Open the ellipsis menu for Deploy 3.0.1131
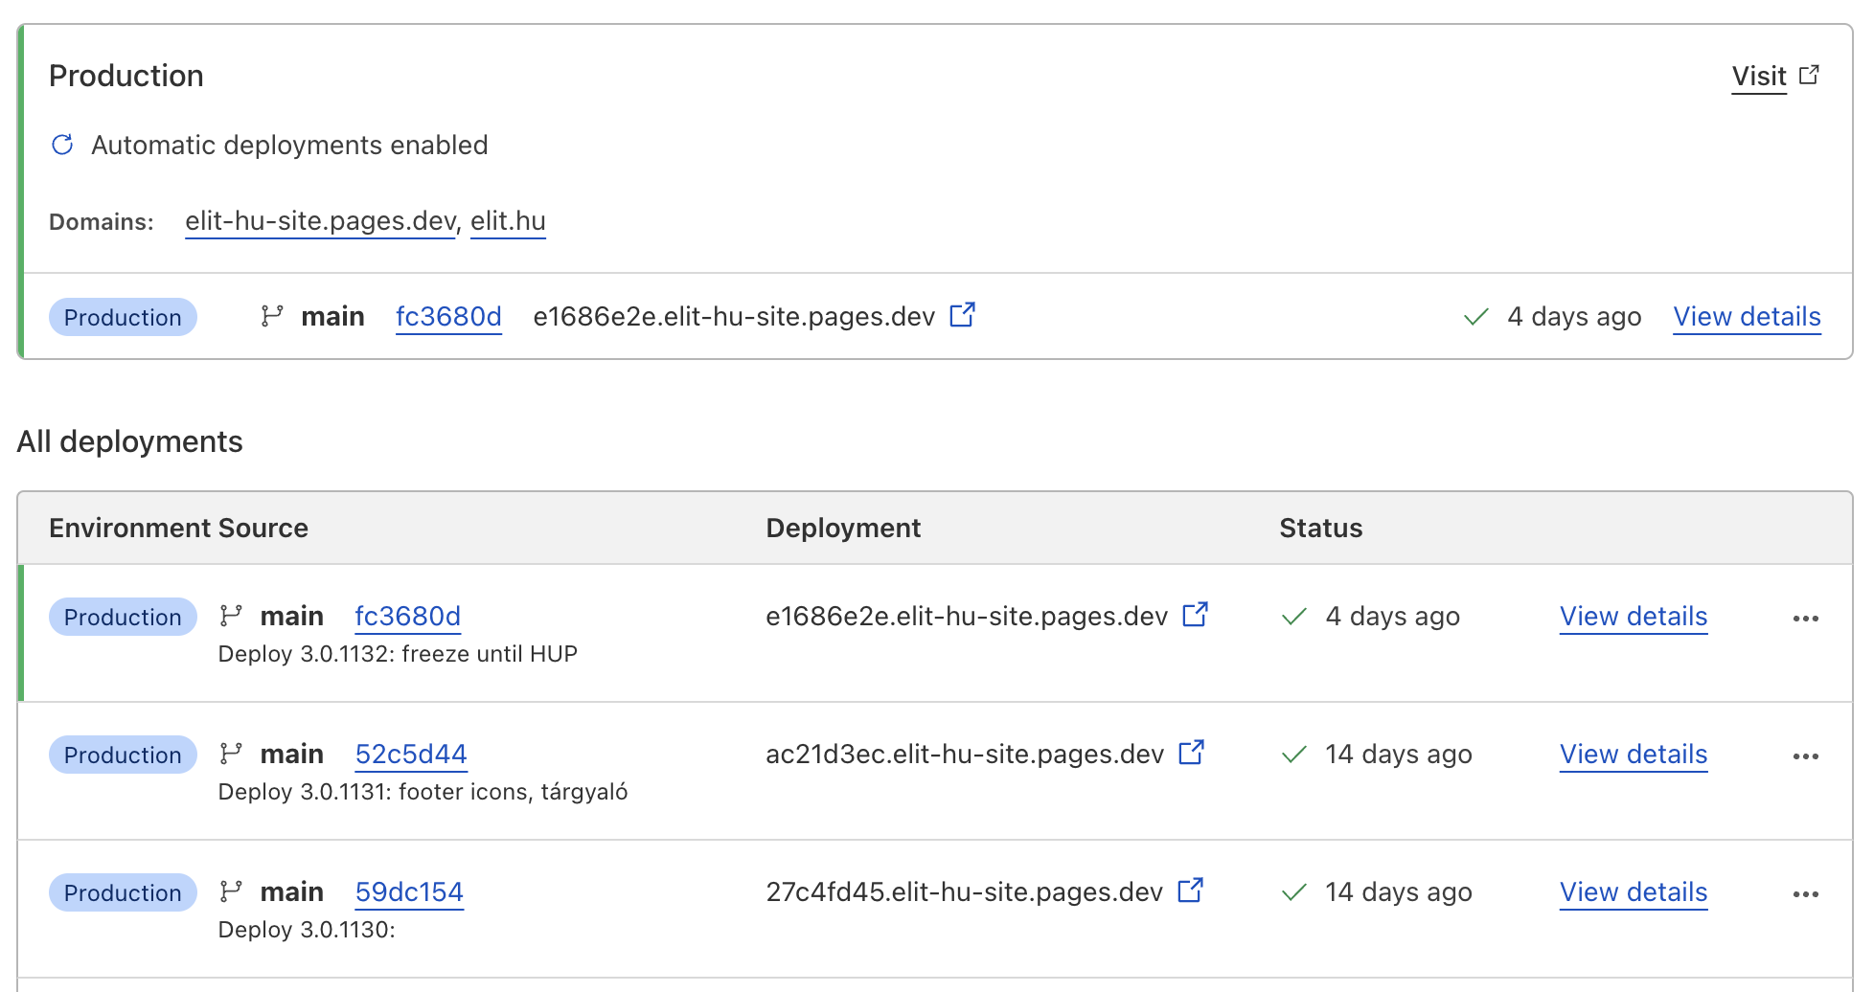 (1805, 756)
